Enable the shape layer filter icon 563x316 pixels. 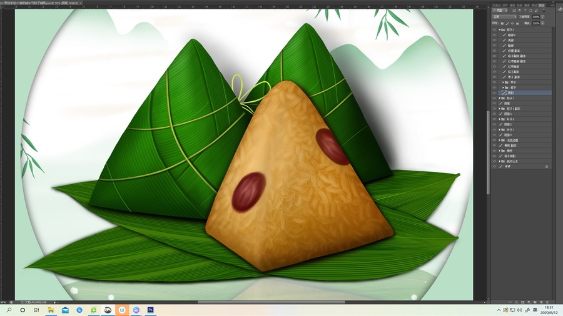[x=530, y=11]
